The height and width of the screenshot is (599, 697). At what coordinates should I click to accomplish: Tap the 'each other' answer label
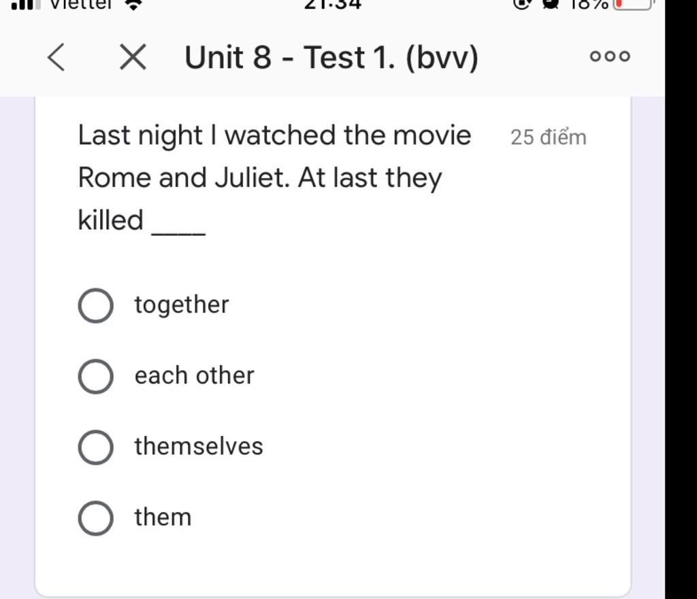point(194,376)
